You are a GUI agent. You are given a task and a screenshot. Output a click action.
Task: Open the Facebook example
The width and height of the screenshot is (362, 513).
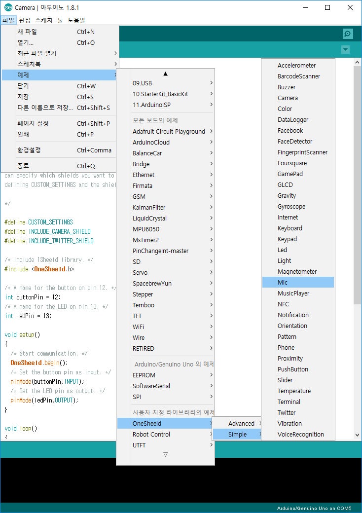(x=298, y=131)
